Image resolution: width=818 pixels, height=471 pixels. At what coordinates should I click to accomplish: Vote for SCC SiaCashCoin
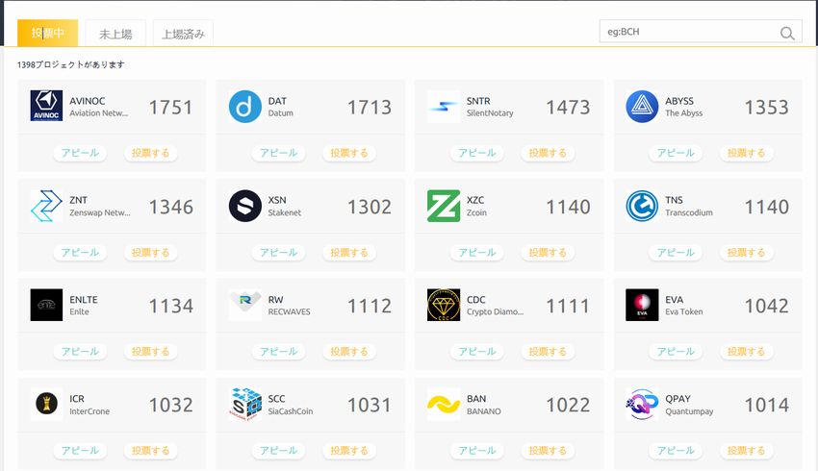pyautogui.click(x=349, y=450)
